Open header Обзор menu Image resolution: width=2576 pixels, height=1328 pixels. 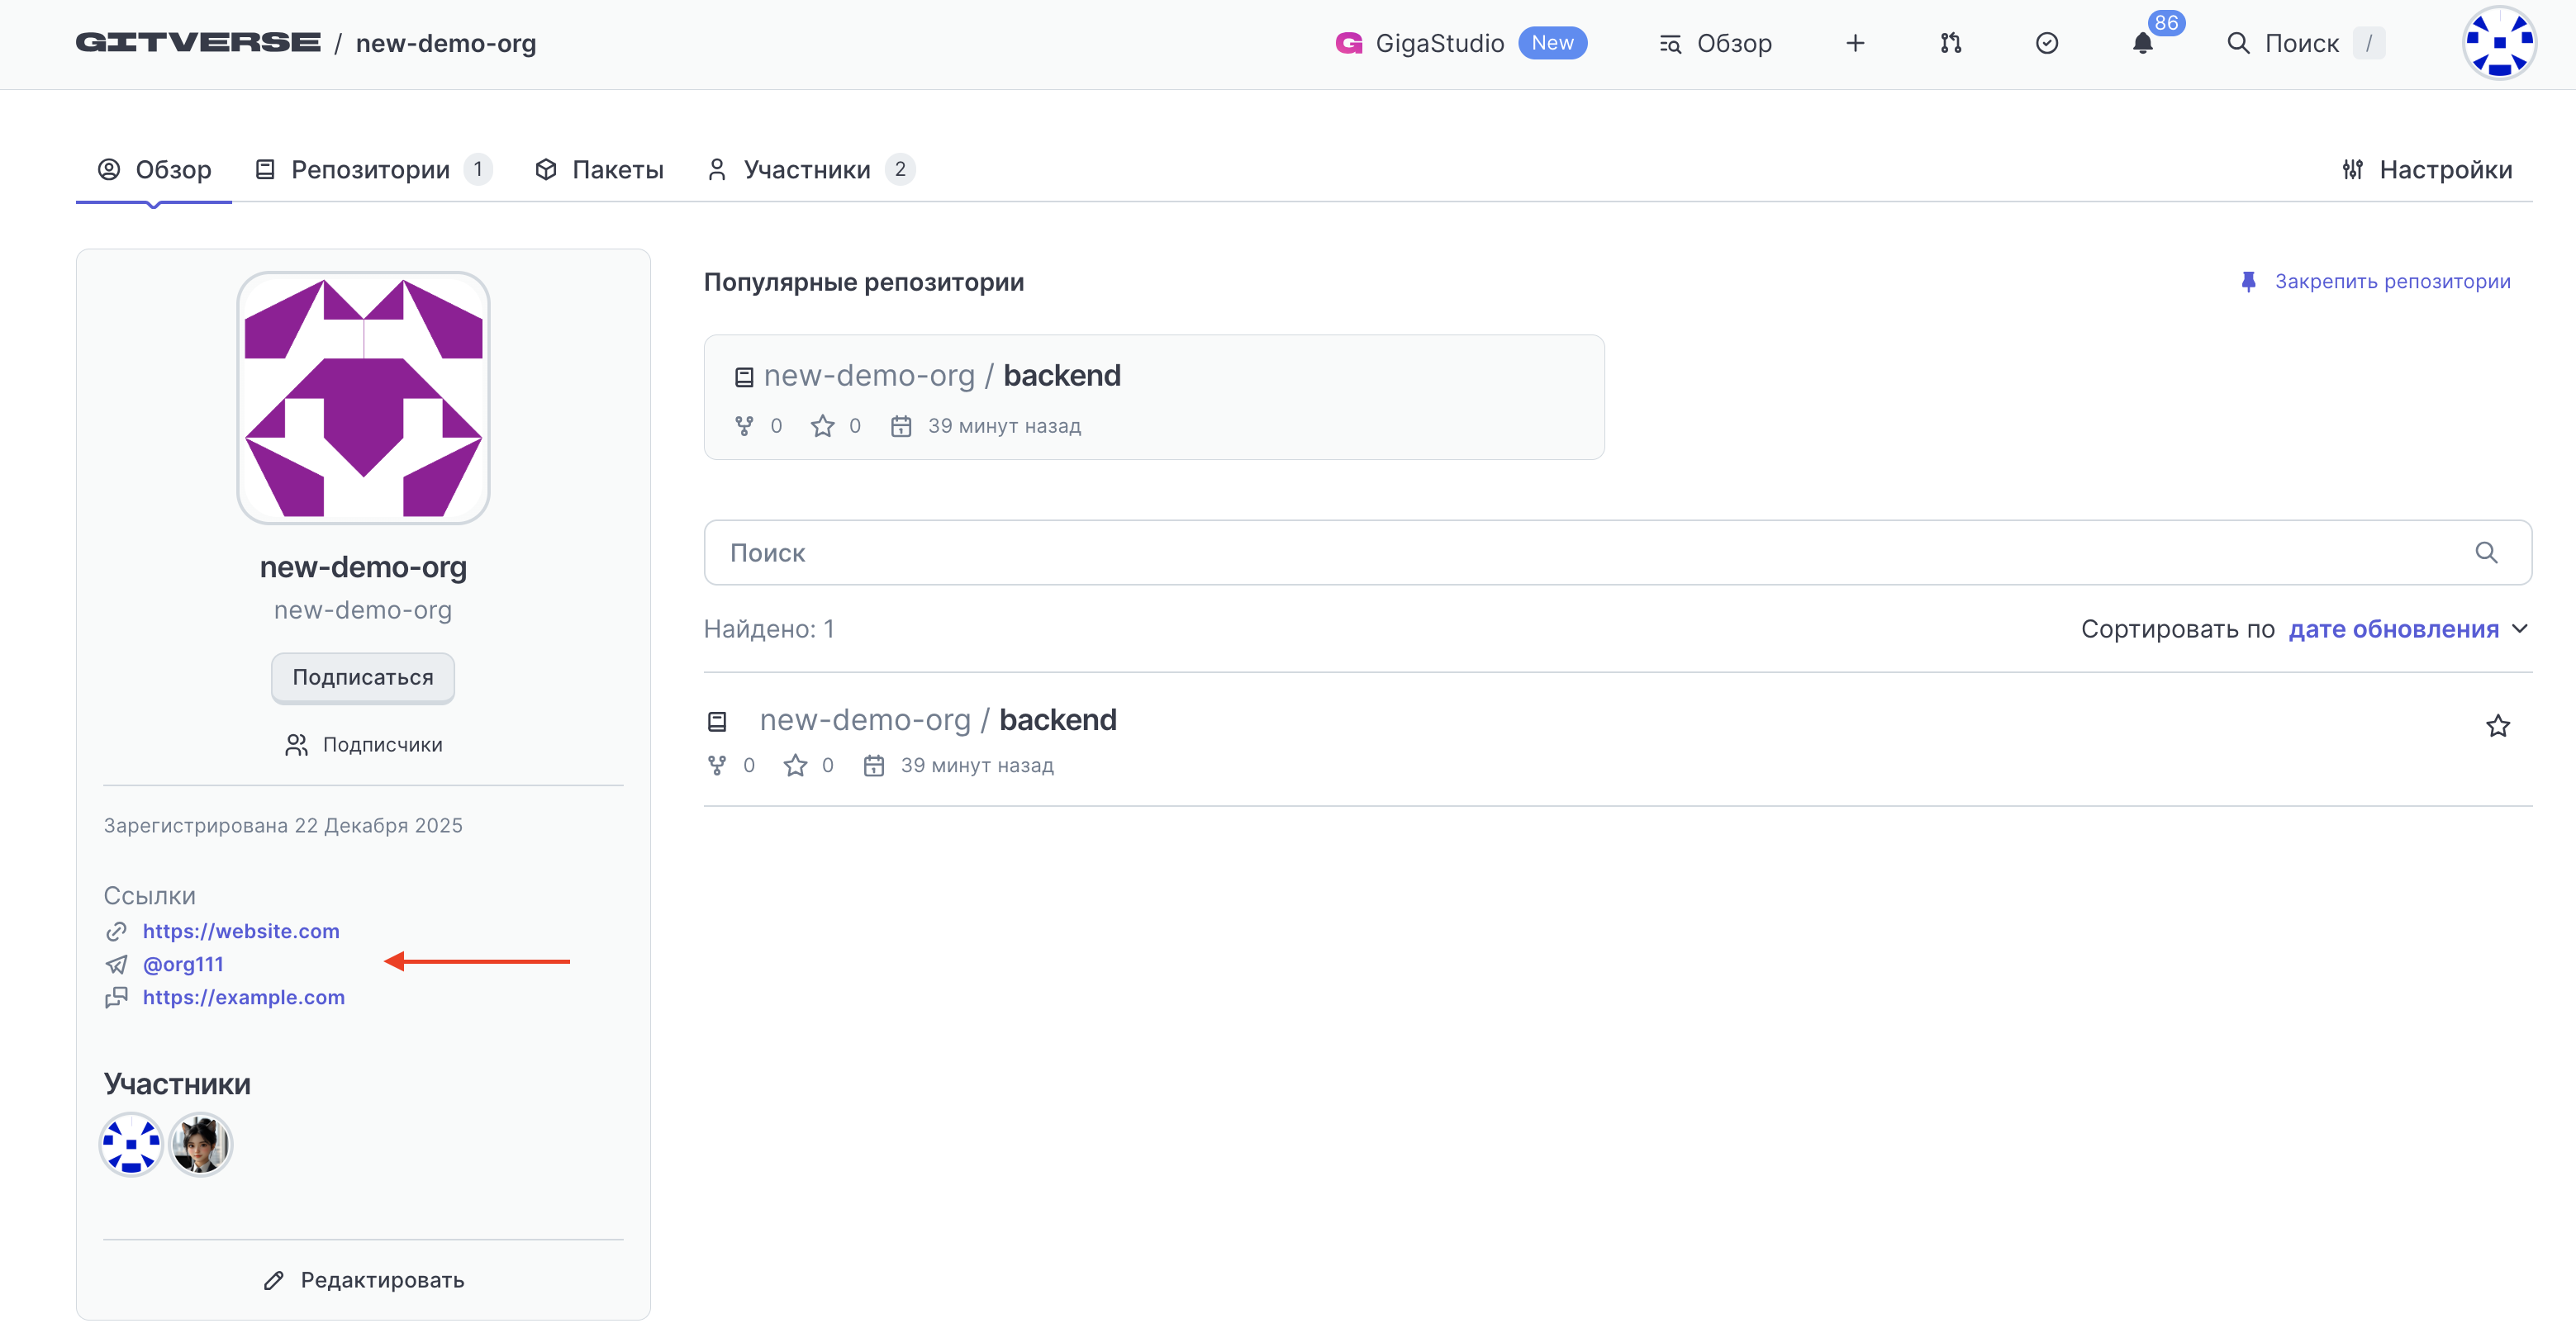point(1715,43)
